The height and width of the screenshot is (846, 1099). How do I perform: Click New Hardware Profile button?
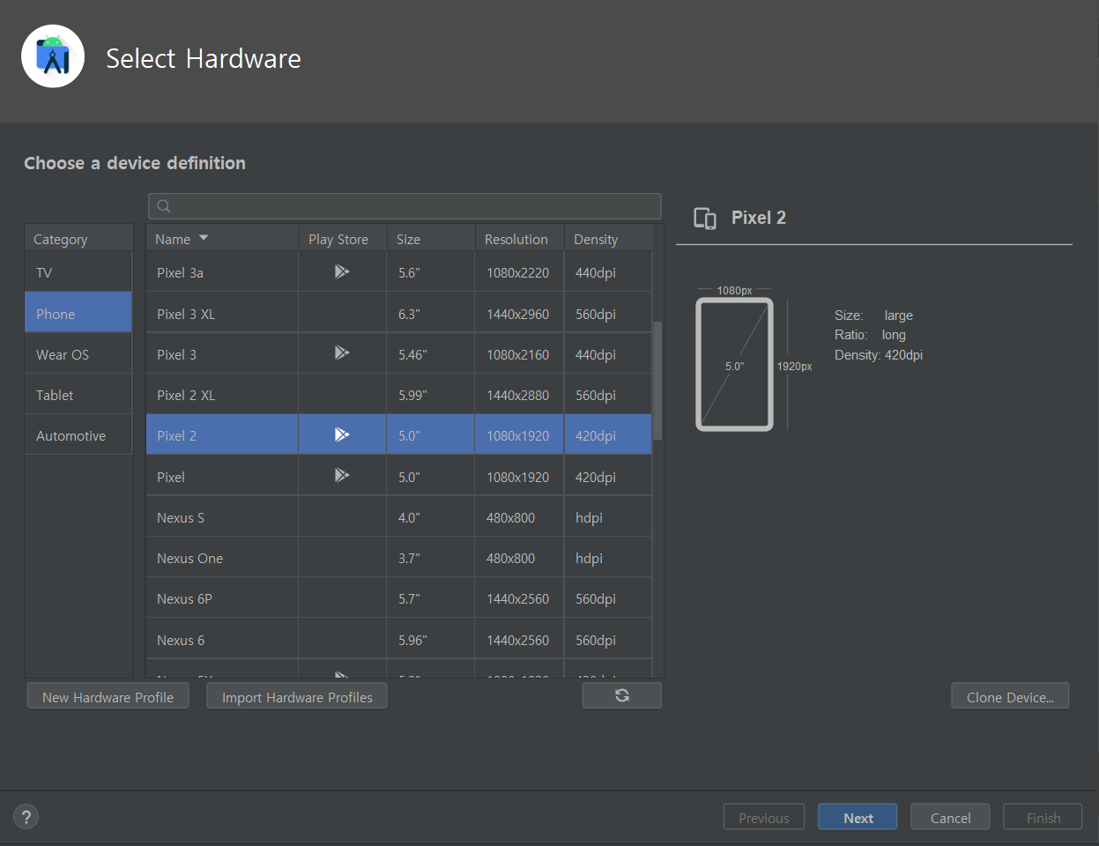pyautogui.click(x=108, y=696)
